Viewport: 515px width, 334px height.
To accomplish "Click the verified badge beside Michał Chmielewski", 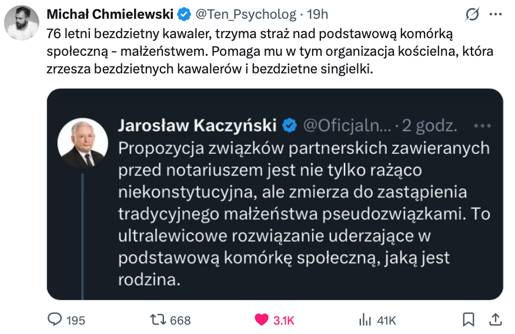I will 184,14.
